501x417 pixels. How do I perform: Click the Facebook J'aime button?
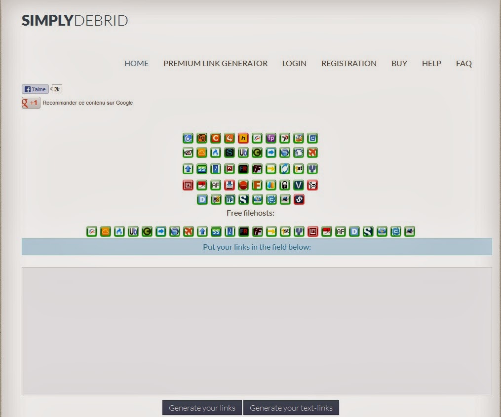[35, 89]
